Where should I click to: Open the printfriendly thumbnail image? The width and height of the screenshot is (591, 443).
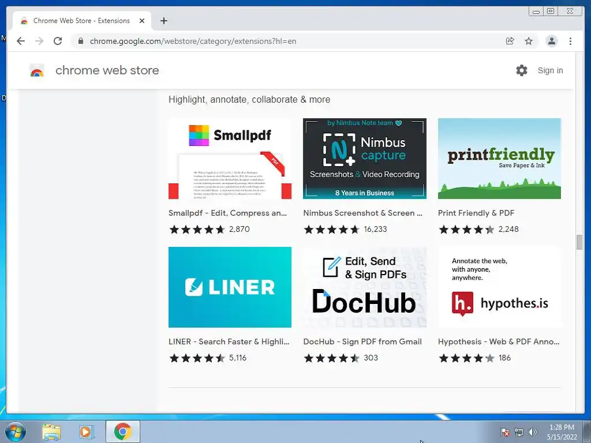499,159
